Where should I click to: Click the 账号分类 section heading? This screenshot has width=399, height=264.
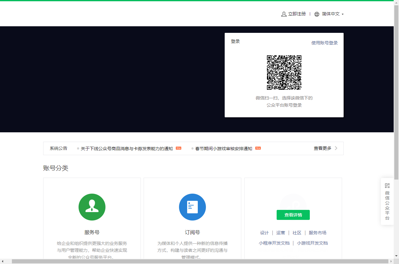56,168
